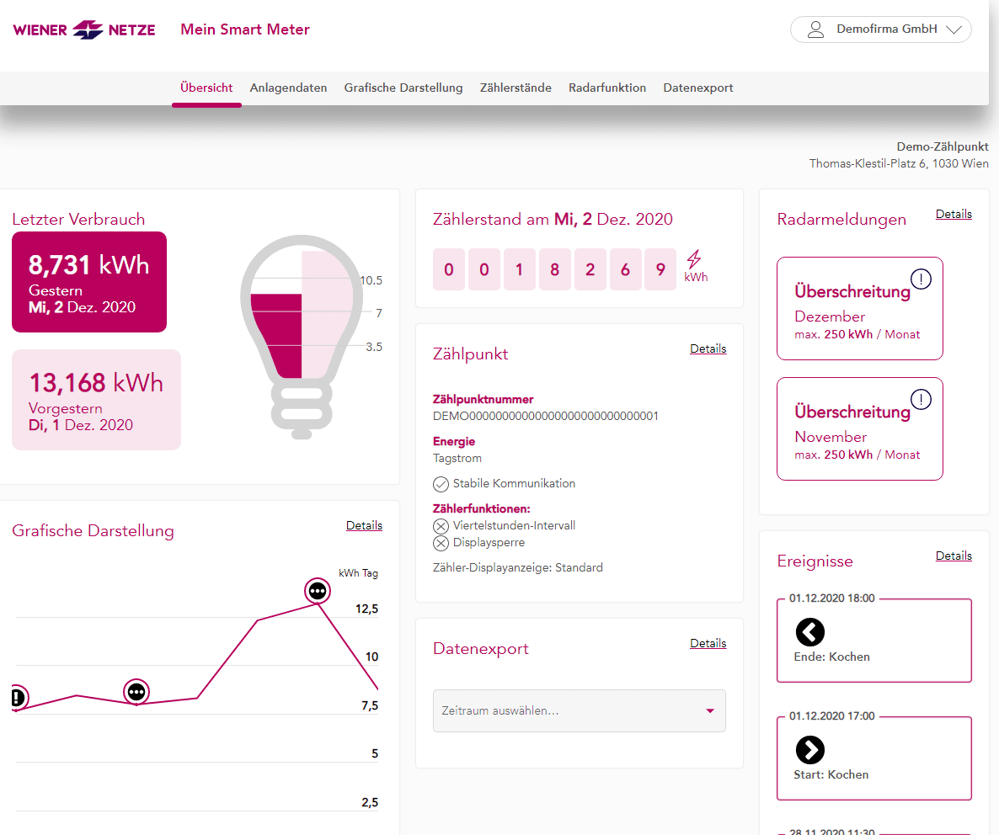
Task: Click exclamation icon on November Überschreitung card
Action: coord(922,400)
